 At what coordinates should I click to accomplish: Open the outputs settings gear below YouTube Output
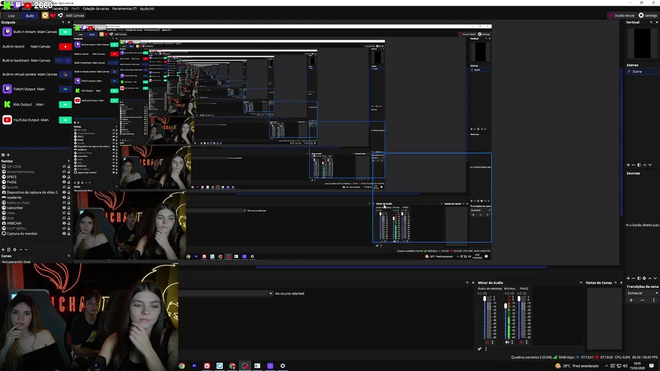[3, 155]
